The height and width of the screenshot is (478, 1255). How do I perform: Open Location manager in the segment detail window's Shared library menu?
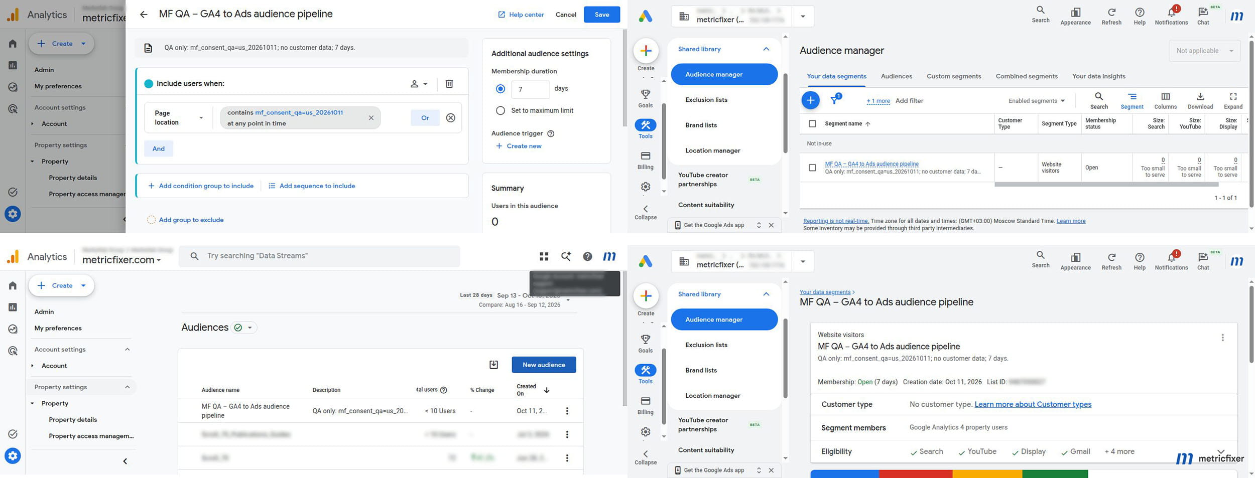pos(712,396)
